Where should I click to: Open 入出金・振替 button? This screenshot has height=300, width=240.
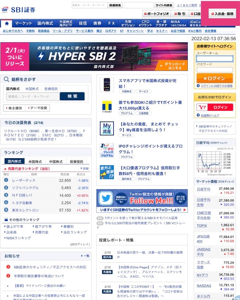pos(222,14)
